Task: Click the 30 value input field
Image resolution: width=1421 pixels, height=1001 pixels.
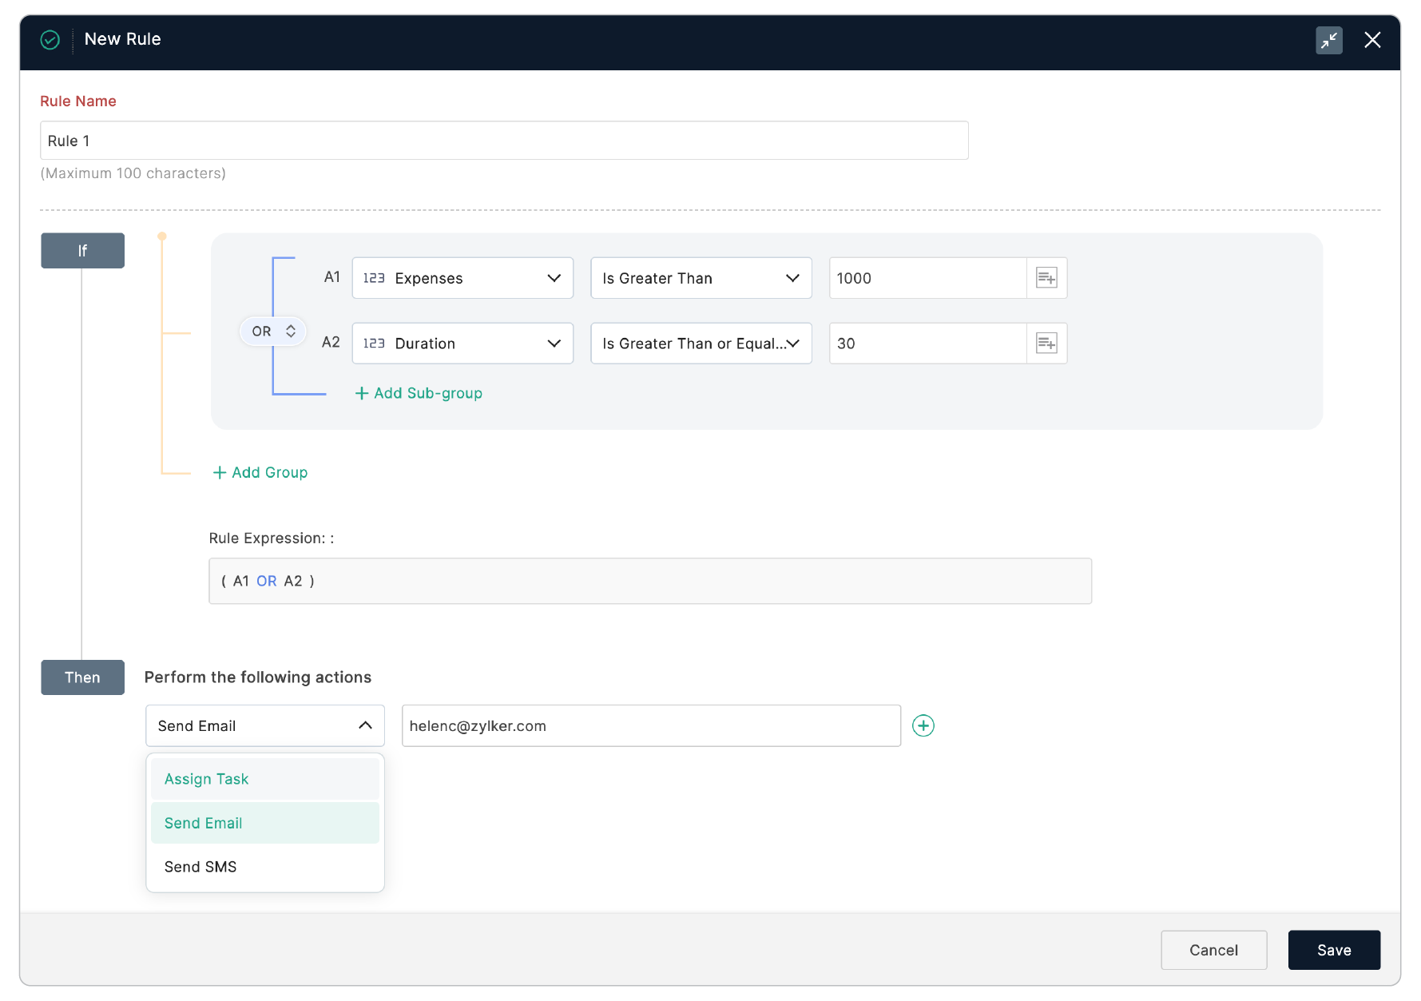Action: [927, 344]
